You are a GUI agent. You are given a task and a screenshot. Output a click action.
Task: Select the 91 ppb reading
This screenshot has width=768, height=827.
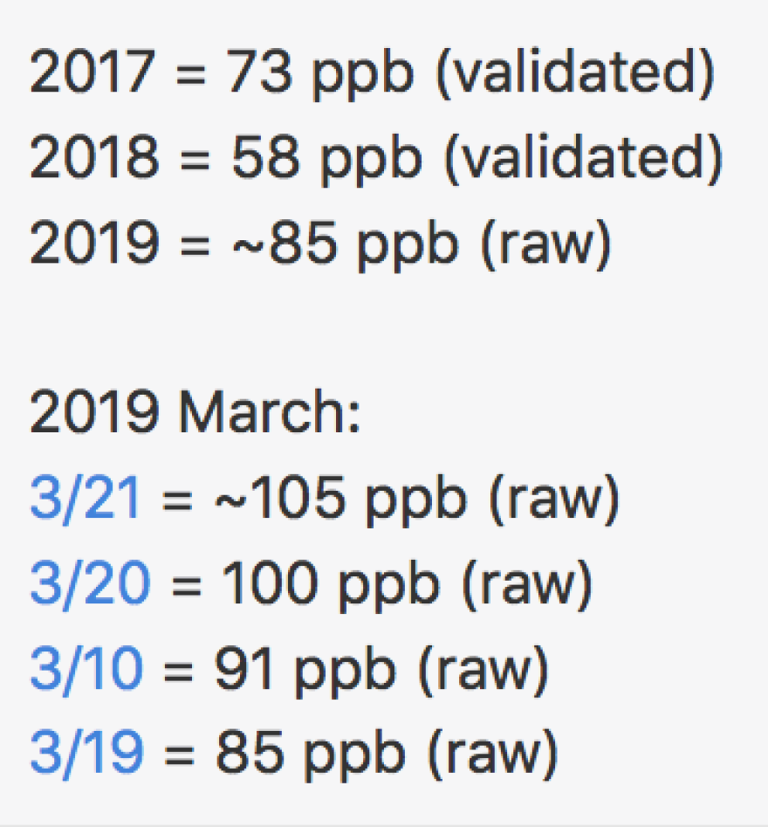(305, 671)
